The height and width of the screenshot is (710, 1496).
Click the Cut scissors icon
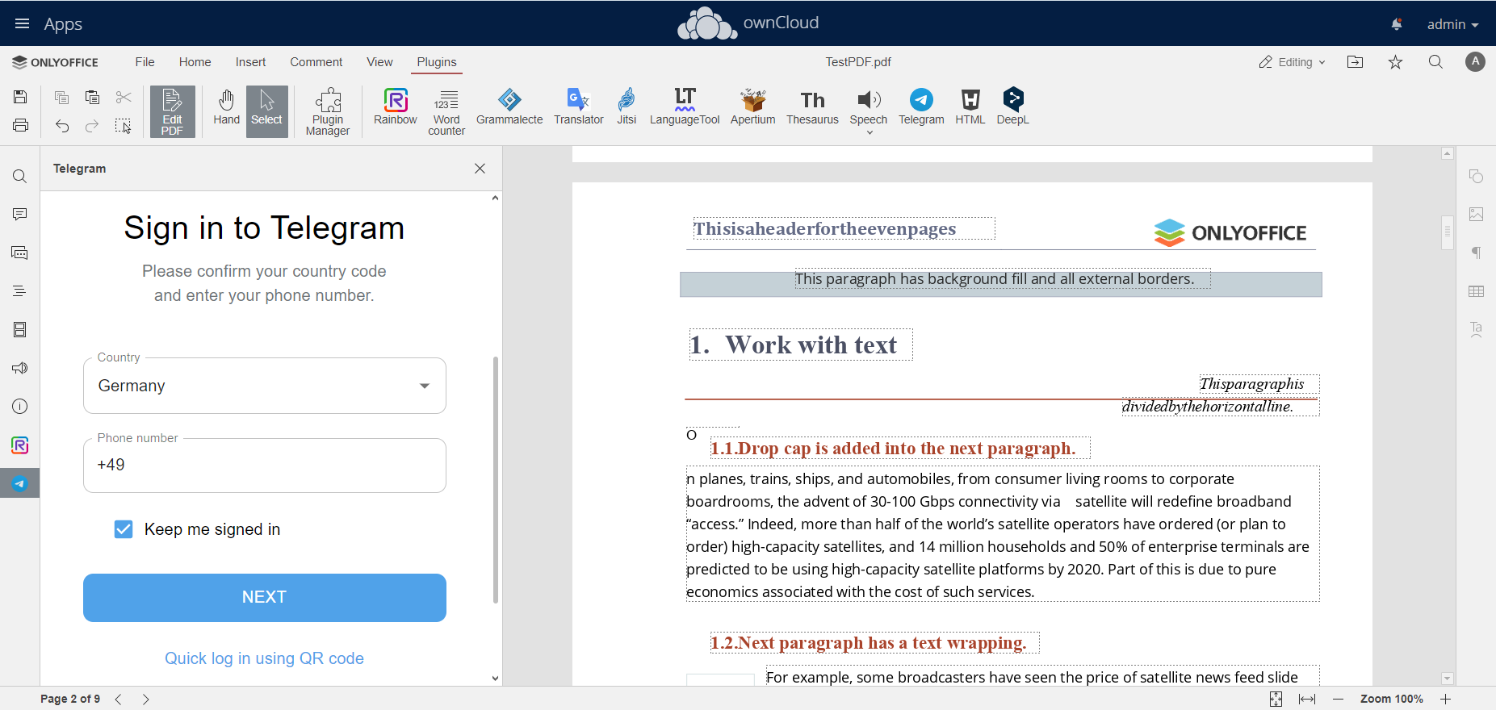(x=123, y=97)
